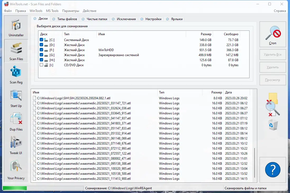The width and height of the screenshot is (290, 193).
Task: Select waasmedic.20230321_100320_985.etl row
Action: (140, 169)
